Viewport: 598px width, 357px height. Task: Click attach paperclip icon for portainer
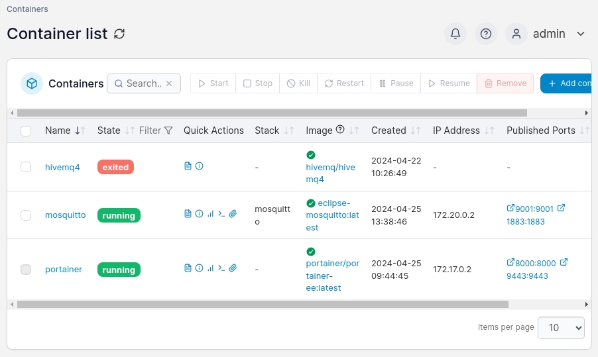click(233, 268)
